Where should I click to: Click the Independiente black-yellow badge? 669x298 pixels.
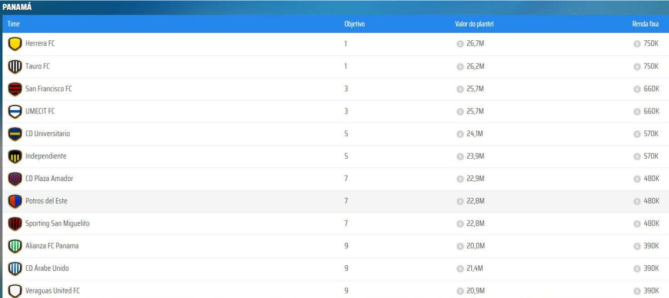(x=15, y=156)
